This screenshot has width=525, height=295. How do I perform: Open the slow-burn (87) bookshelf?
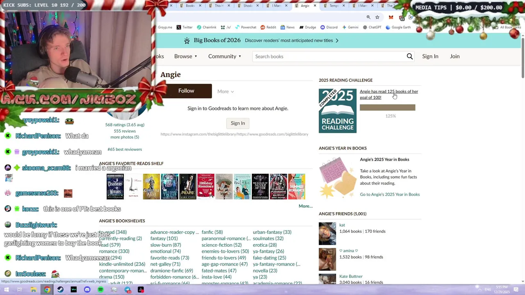166,245
